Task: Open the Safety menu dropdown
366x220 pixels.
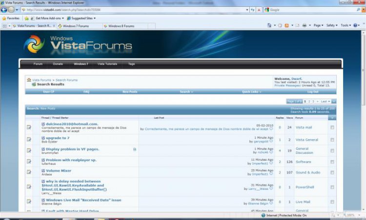Action: click(x=332, y=25)
